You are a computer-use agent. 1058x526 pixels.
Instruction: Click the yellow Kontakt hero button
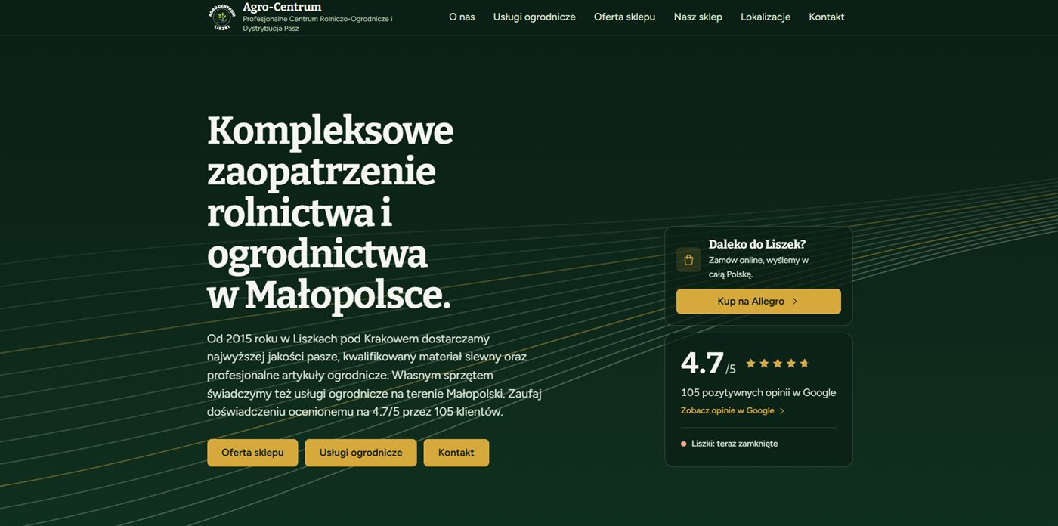pyautogui.click(x=456, y=453)
